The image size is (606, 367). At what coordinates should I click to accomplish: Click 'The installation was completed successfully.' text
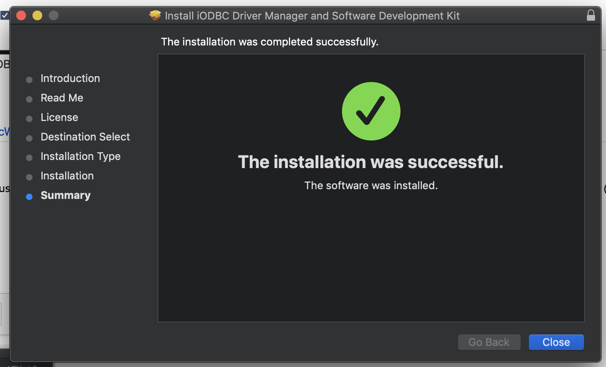(x=270, y=42)
